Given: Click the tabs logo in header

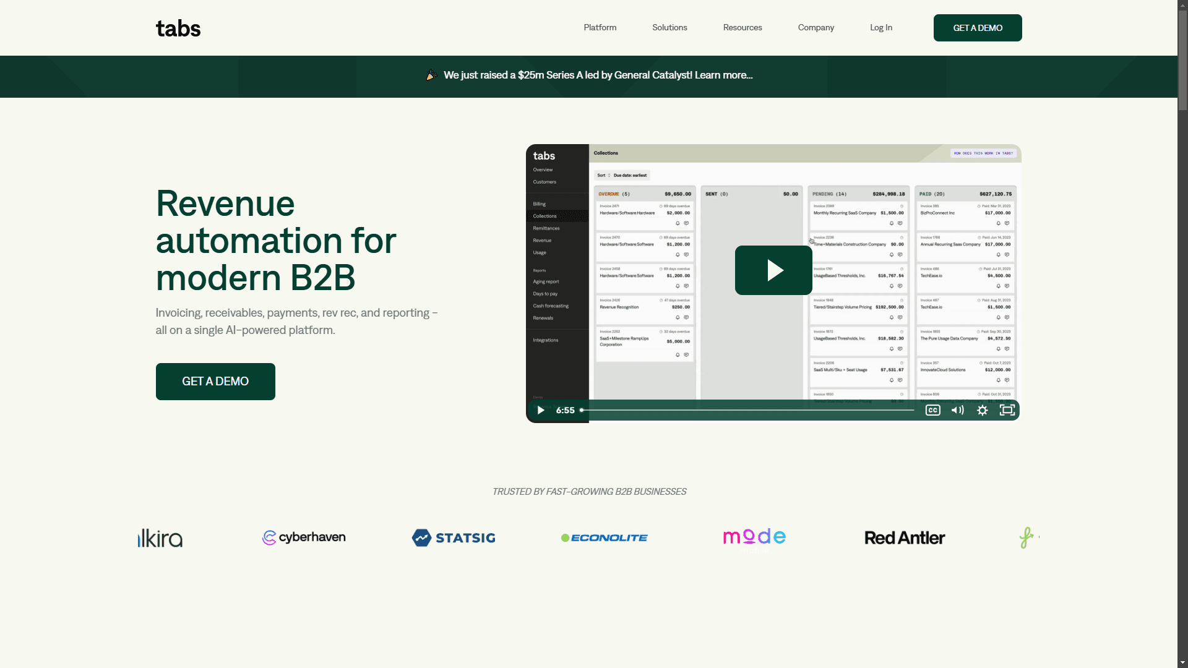Looking at the screenshot, I should (178, 28).
